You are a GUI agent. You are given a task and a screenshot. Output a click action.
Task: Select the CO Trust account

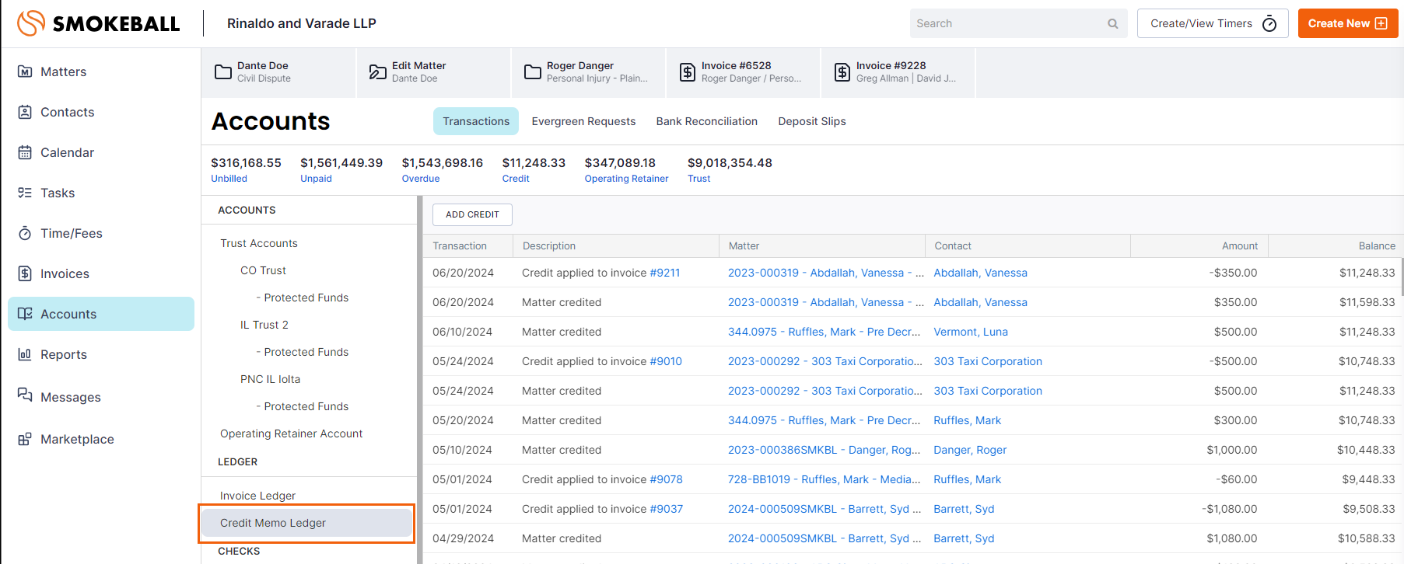(x=263, y=270)
